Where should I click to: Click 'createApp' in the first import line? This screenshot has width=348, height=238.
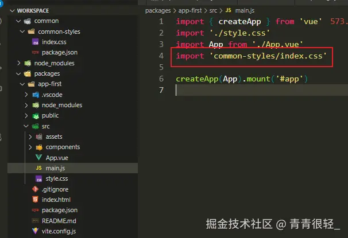(x=239, y=22)
